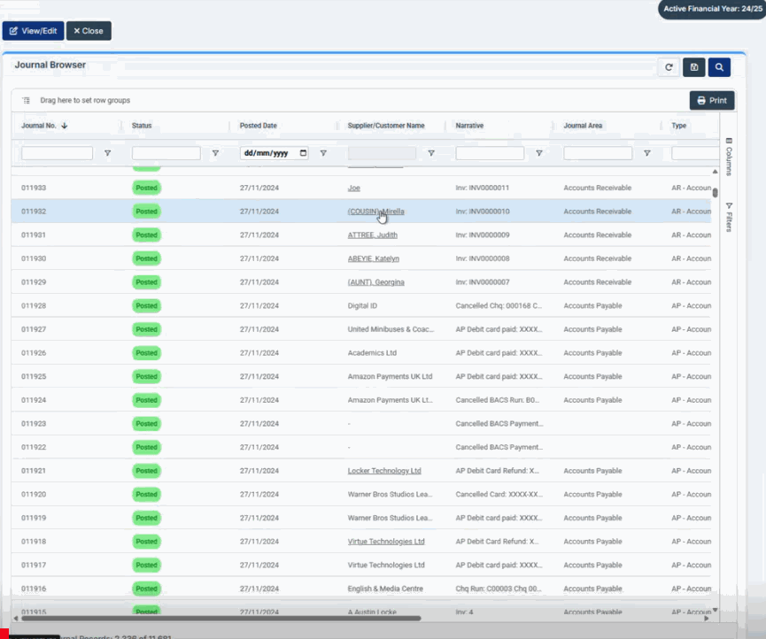Open filter icon for Journal No. column

[x=107, y=153]
